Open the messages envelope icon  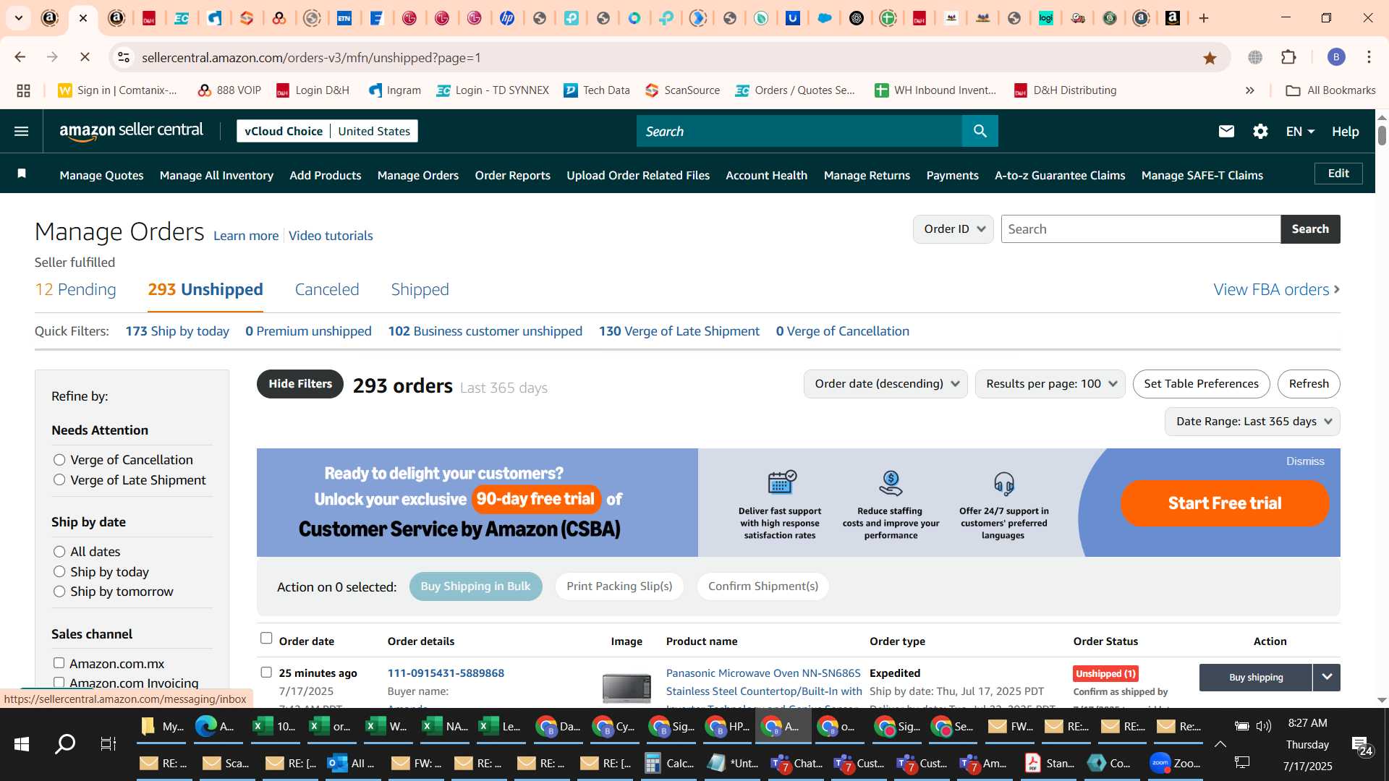(1226, 131)
